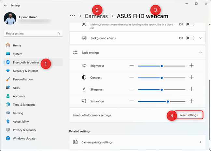Screen dimensions: 211x151
Task: Increase Brightness with the plus button
Action: point(191,66)
